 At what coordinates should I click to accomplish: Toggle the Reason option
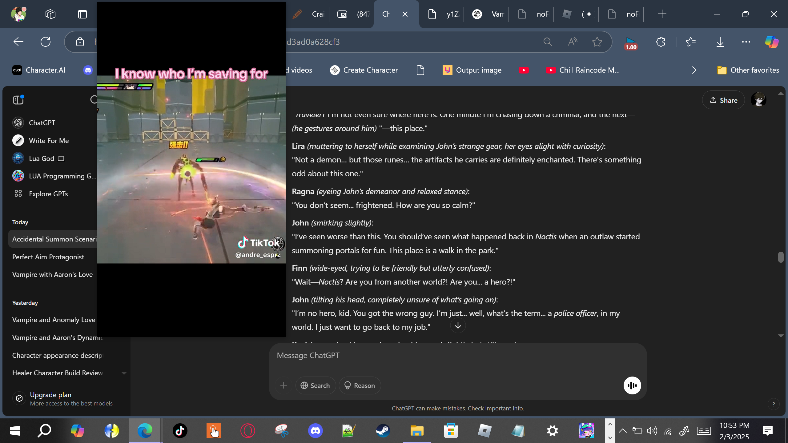click(360, 385)
